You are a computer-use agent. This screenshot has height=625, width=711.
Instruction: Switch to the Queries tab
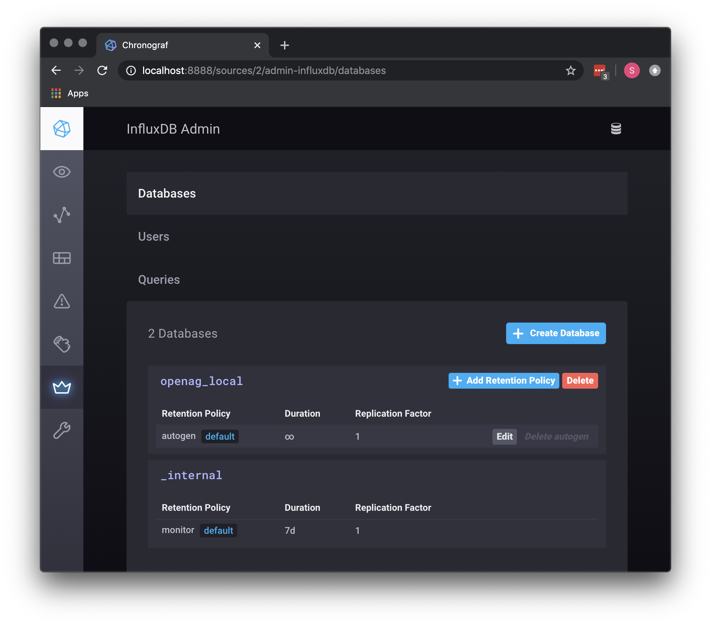click(377, 279)
